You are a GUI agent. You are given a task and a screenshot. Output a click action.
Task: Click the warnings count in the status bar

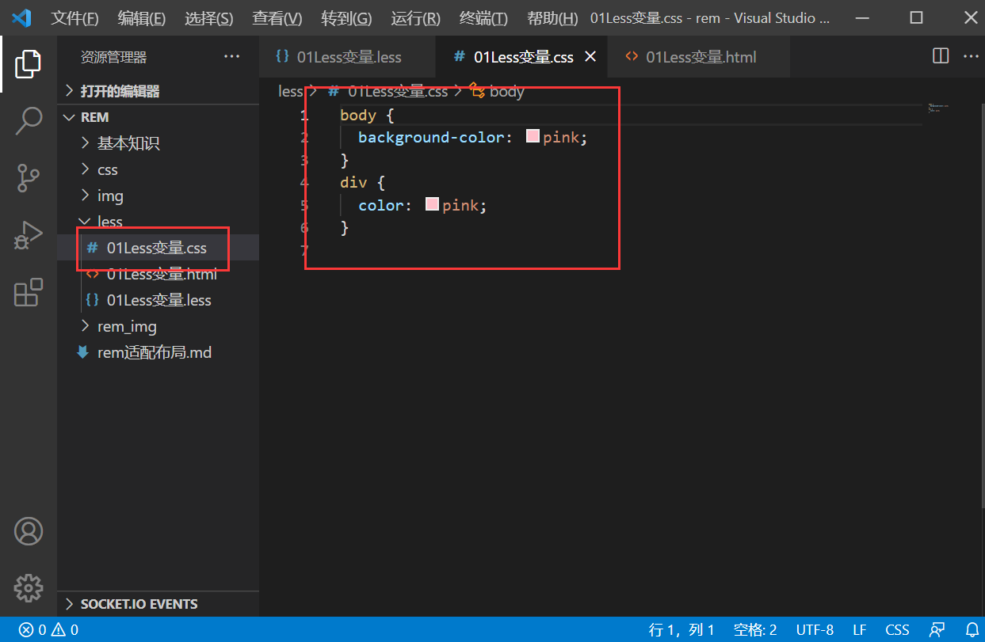65,630
